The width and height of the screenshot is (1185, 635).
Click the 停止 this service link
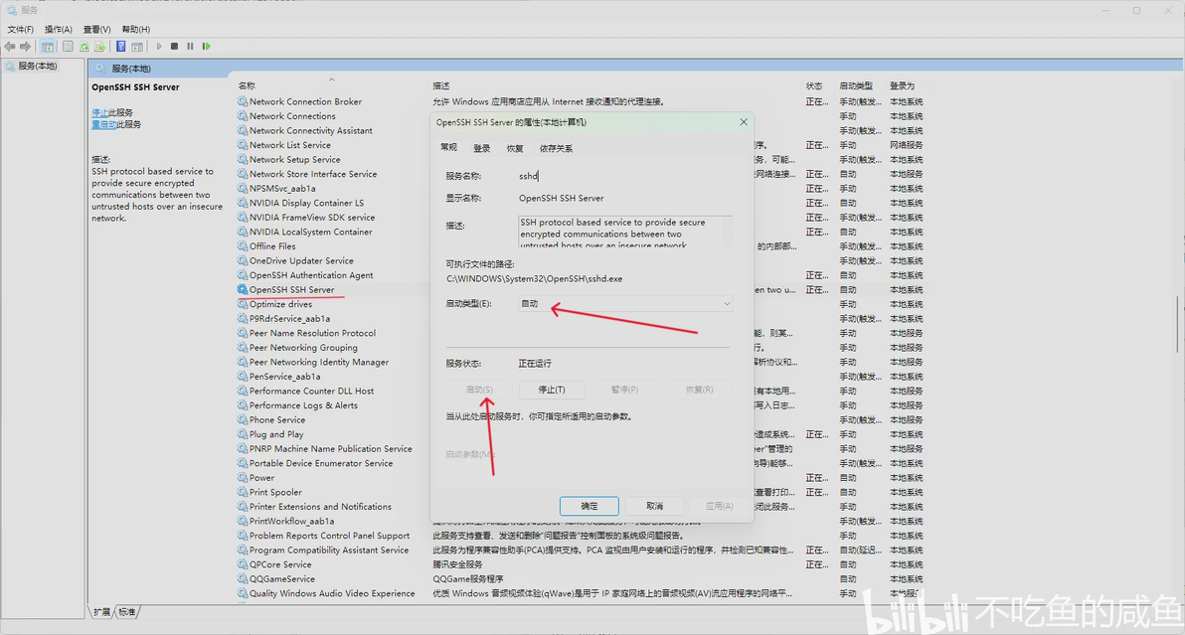tap(99, 112)
